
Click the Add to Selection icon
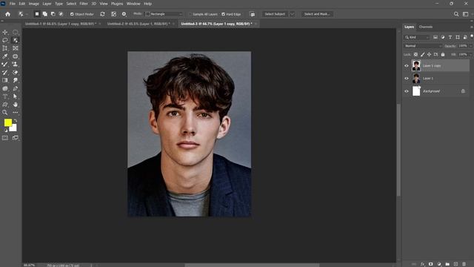point(44,14)
